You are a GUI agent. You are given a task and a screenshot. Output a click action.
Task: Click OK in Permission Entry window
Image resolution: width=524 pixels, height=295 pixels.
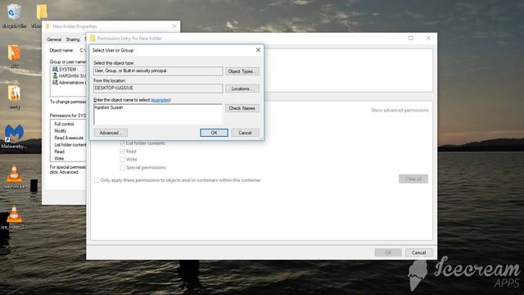[388, 252]
